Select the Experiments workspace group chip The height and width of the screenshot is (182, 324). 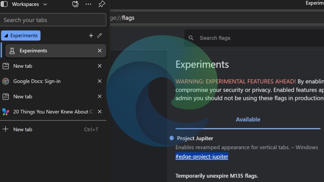(x=21, y=36)
